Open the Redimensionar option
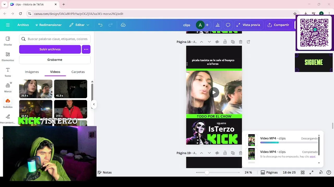 click(x=48, y=25)
